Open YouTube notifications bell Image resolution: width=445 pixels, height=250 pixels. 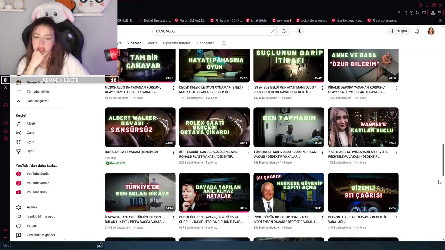point(418,31)
